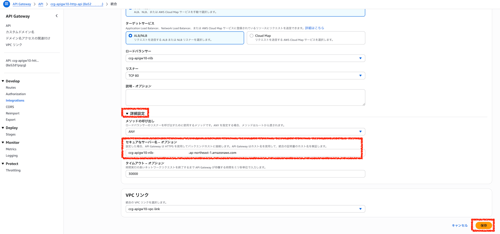
Task: Open Integrations in the sidebar
Action: (15, 100)
